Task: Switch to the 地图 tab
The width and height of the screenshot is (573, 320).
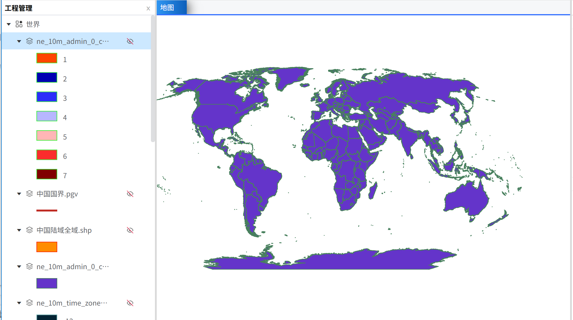Action: click(x=167, y=8)
